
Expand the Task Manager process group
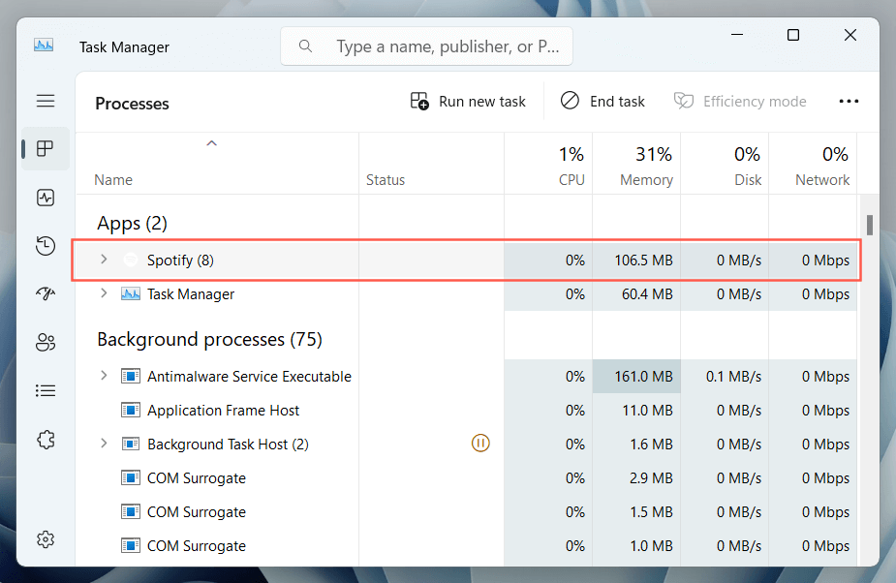pos(104,293)
